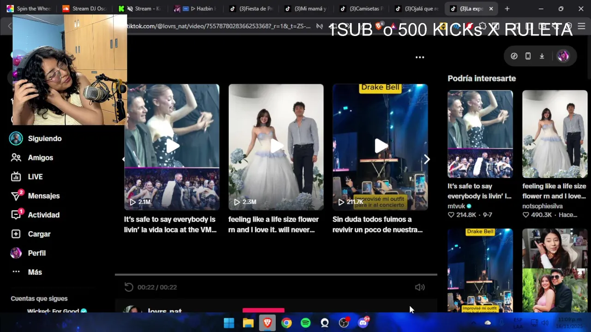Open caption 'It's safe to say everybody is'
The width and height of the screenshot is (591, 332).
170,225
